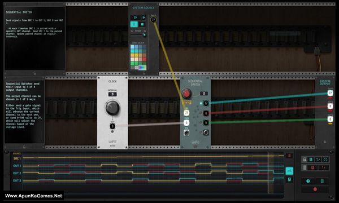The height and width of the screenshot is (203, 339).
Task: Pick the bright cyan cable colour swatch
Action: pos(132,51)
